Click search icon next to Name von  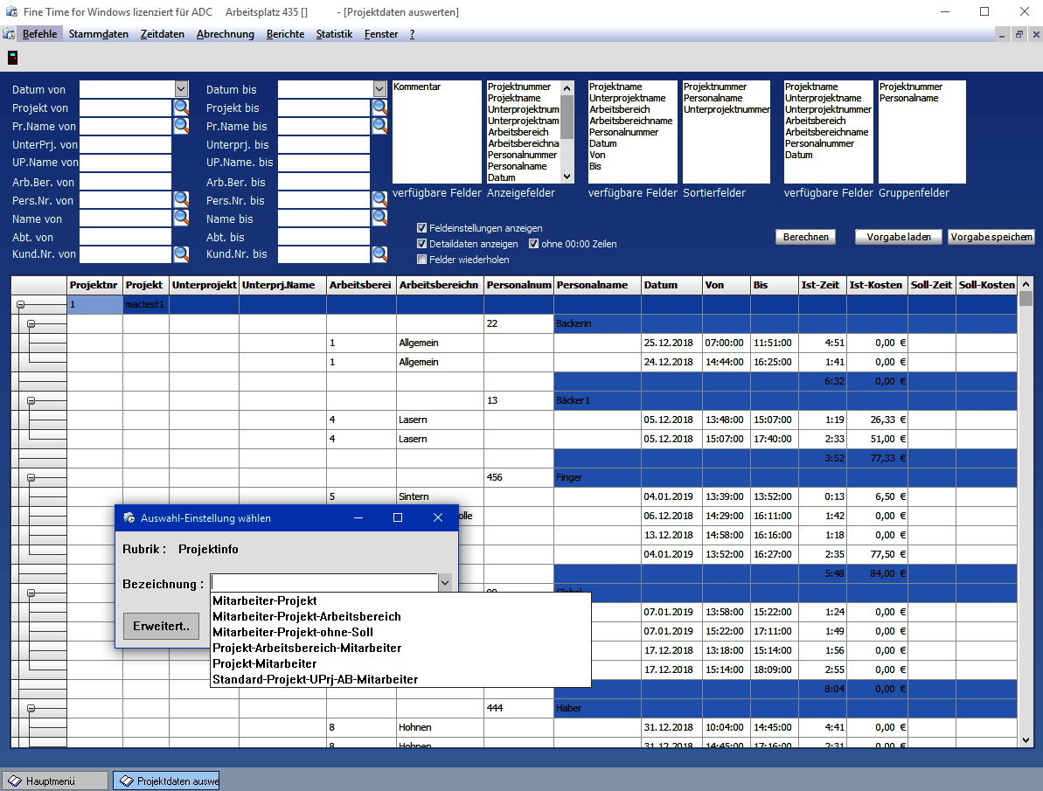coord(181,219)
